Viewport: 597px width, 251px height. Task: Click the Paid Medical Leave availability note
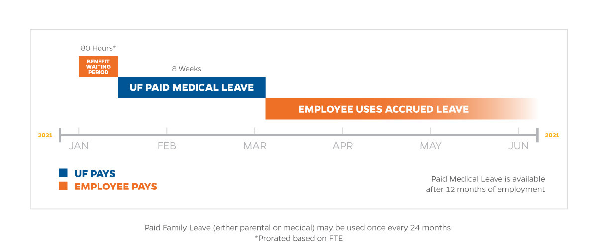pyautogui.click(x=486, y=184)
